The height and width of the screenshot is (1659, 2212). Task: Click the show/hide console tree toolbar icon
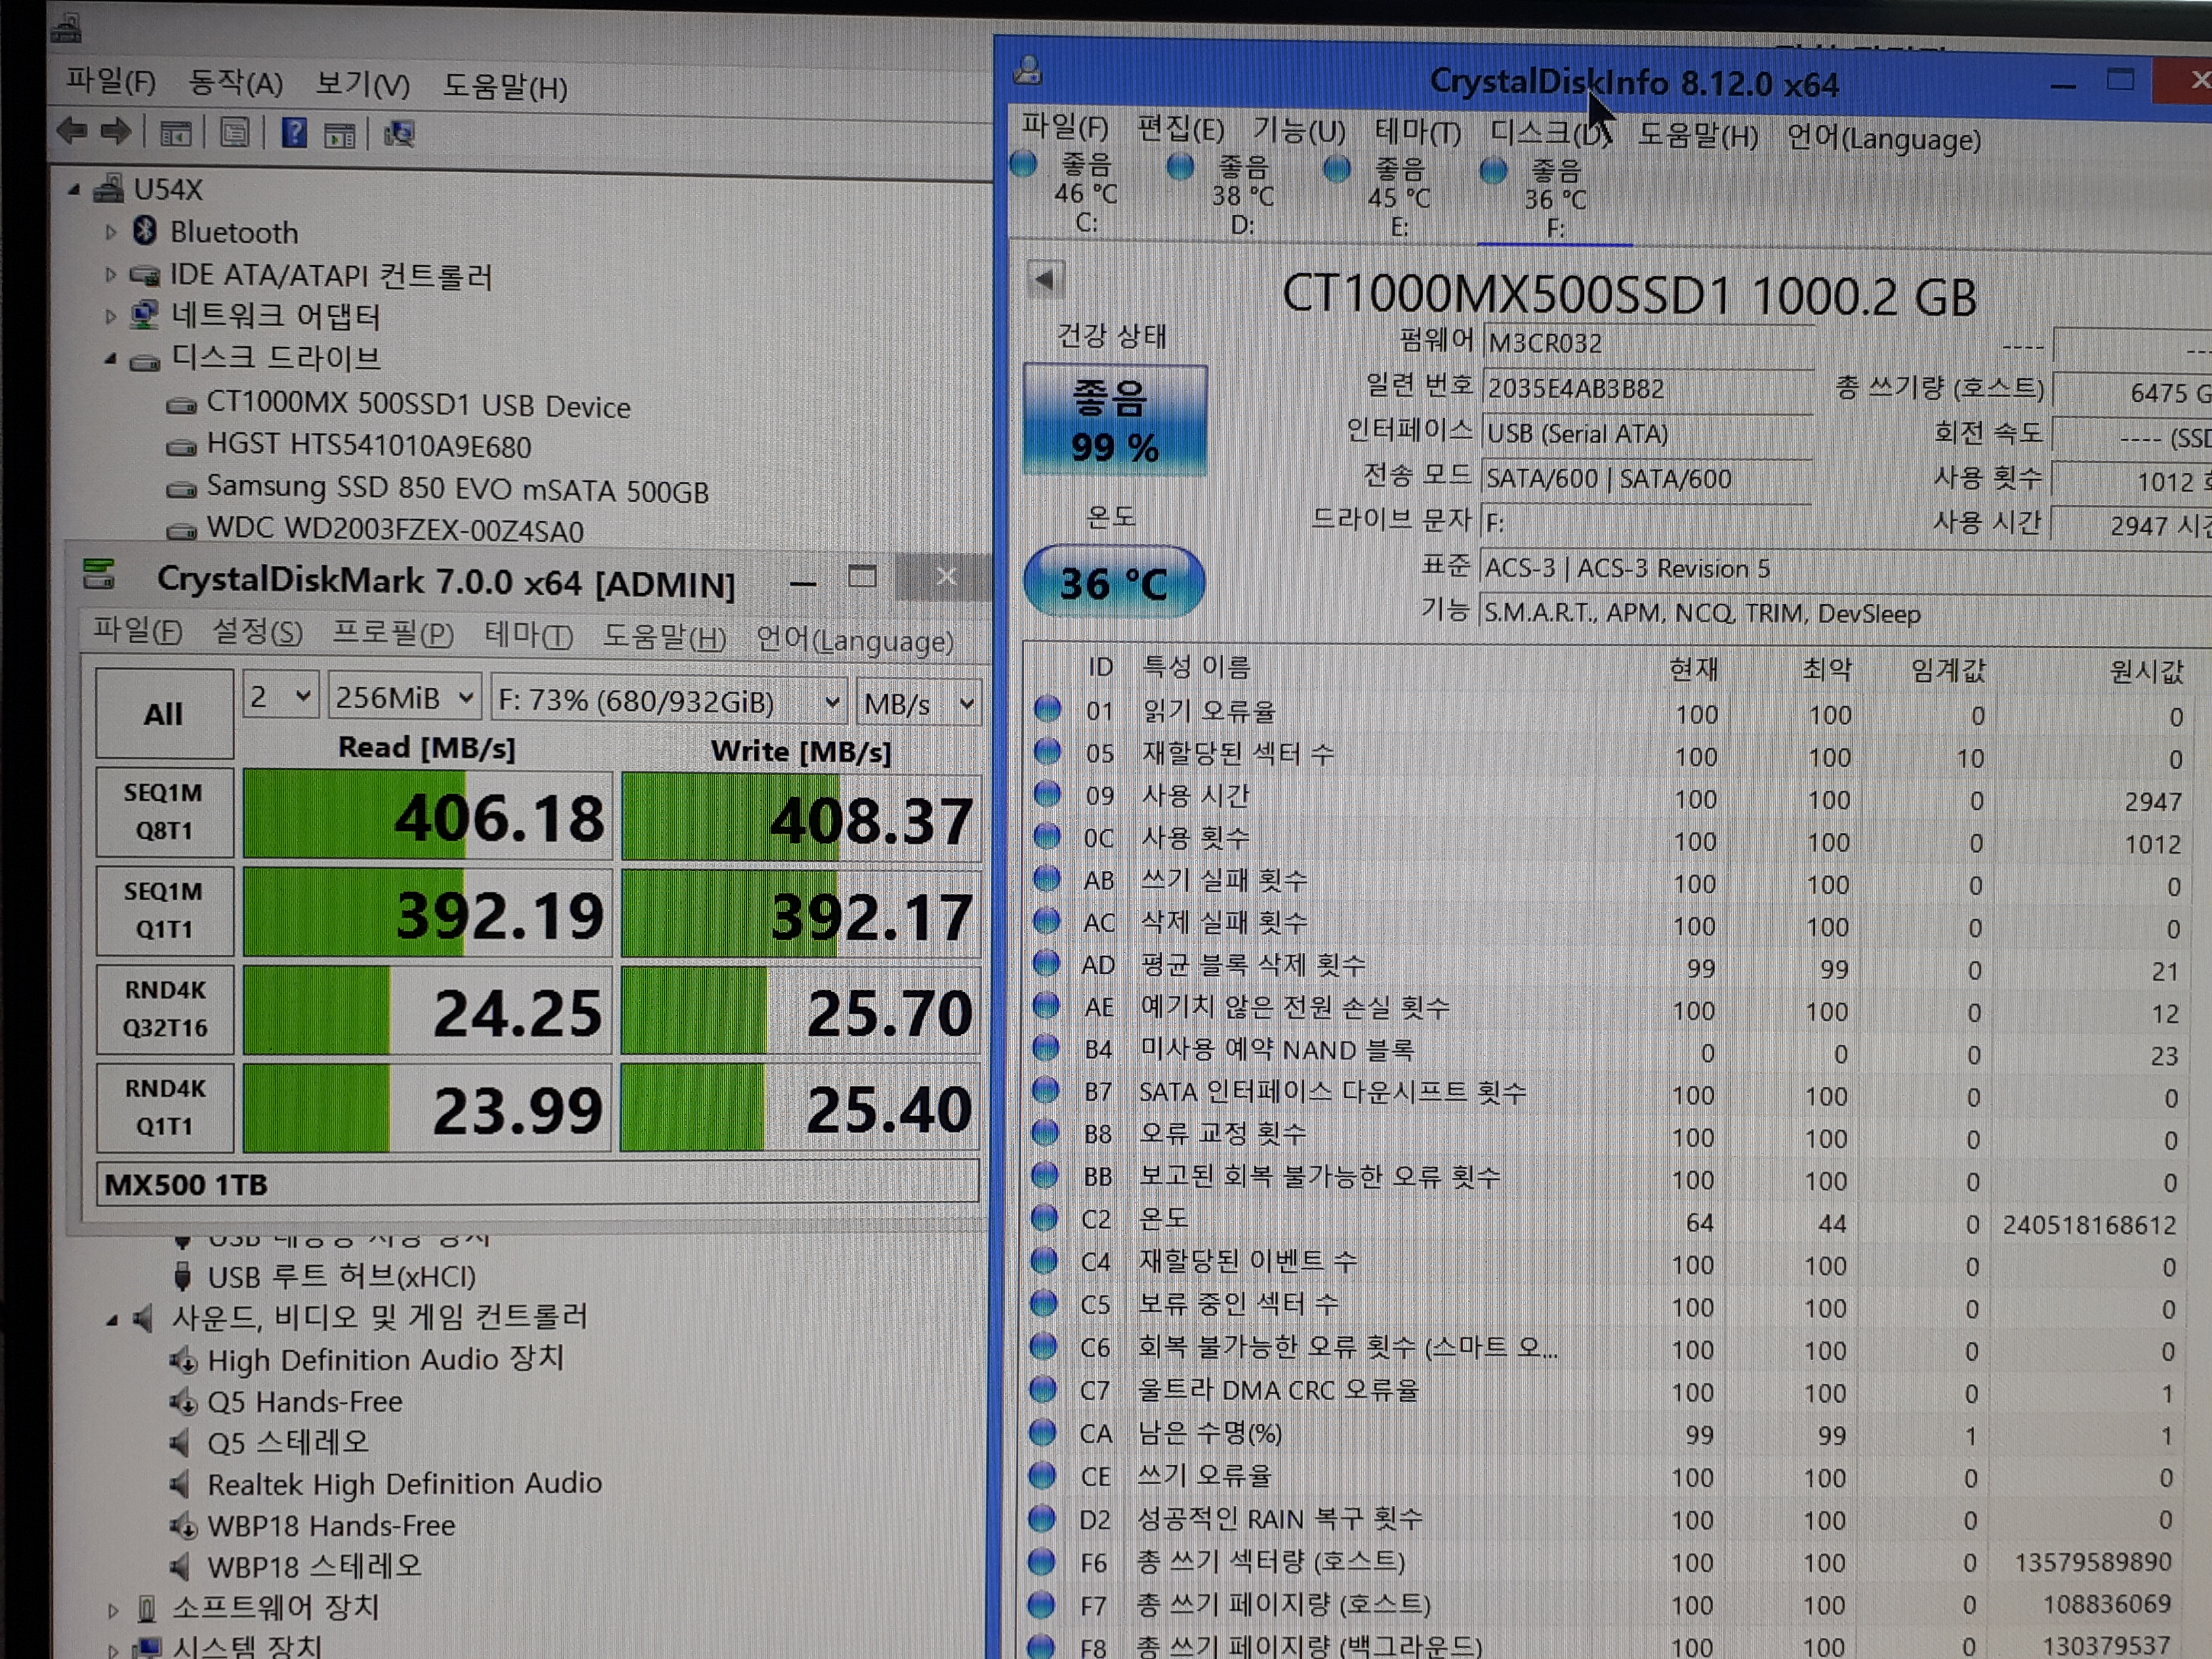pos(176,133)
